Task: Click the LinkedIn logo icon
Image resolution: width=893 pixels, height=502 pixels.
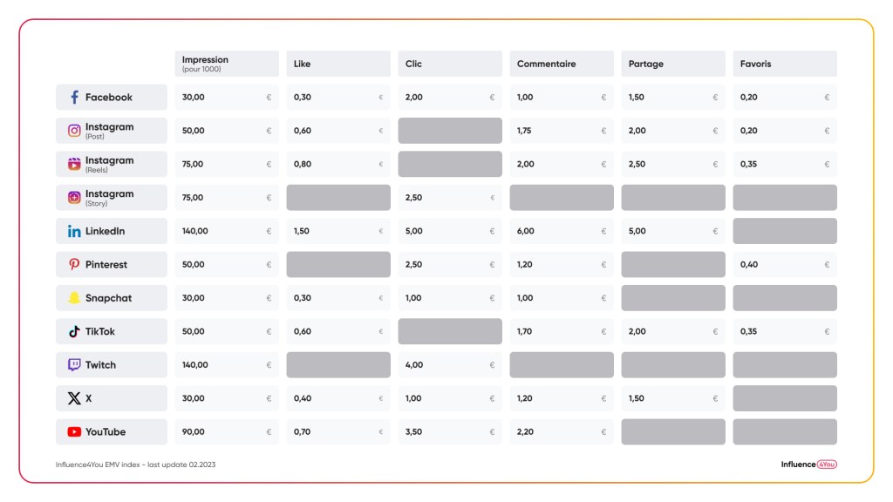Action: tap(74, 231)
